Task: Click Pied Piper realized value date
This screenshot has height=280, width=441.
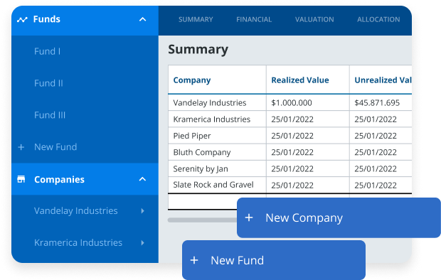Action: [308, 136]
